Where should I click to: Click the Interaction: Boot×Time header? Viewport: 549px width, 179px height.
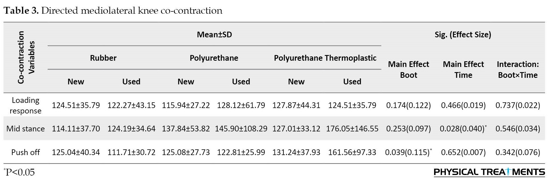(x=518, y=70)
